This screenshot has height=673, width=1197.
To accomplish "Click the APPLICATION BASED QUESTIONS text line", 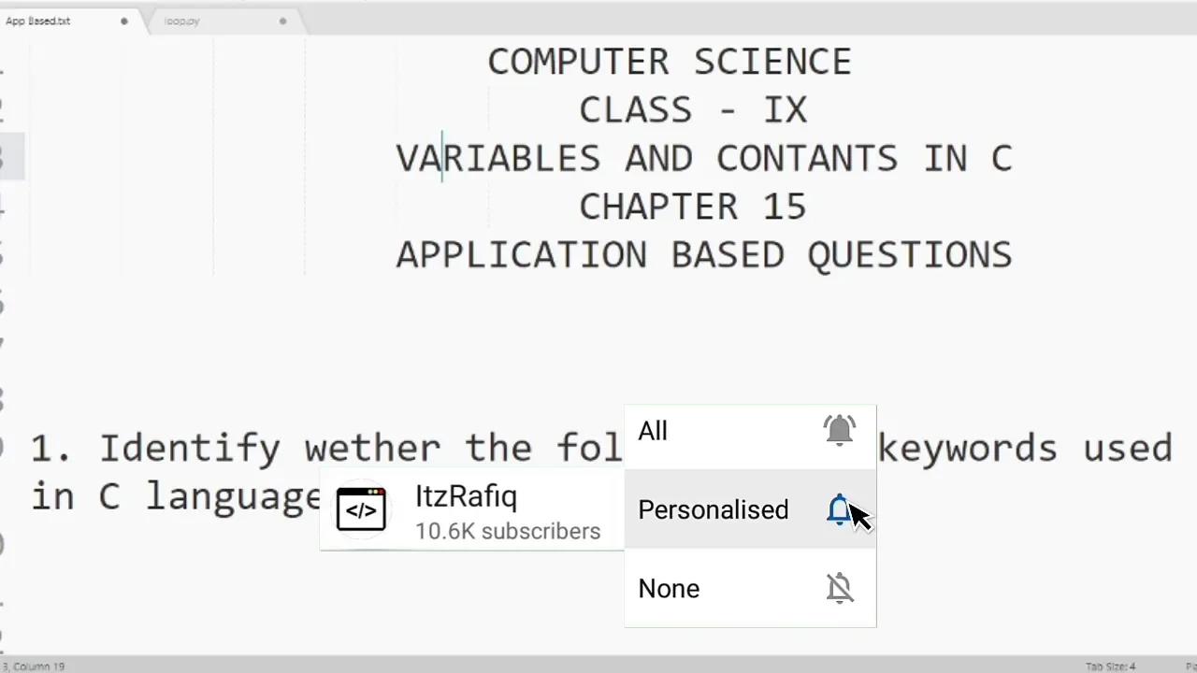I will coord(703,253).
